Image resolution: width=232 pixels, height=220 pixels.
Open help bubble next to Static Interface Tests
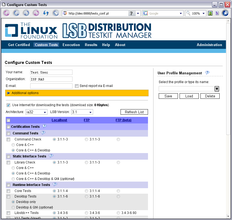coord(51,156)
